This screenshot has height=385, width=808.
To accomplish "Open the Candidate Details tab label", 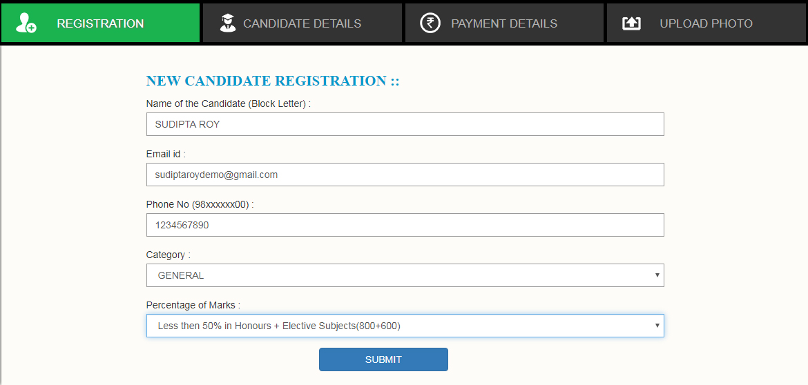I will tap(302, 23).
